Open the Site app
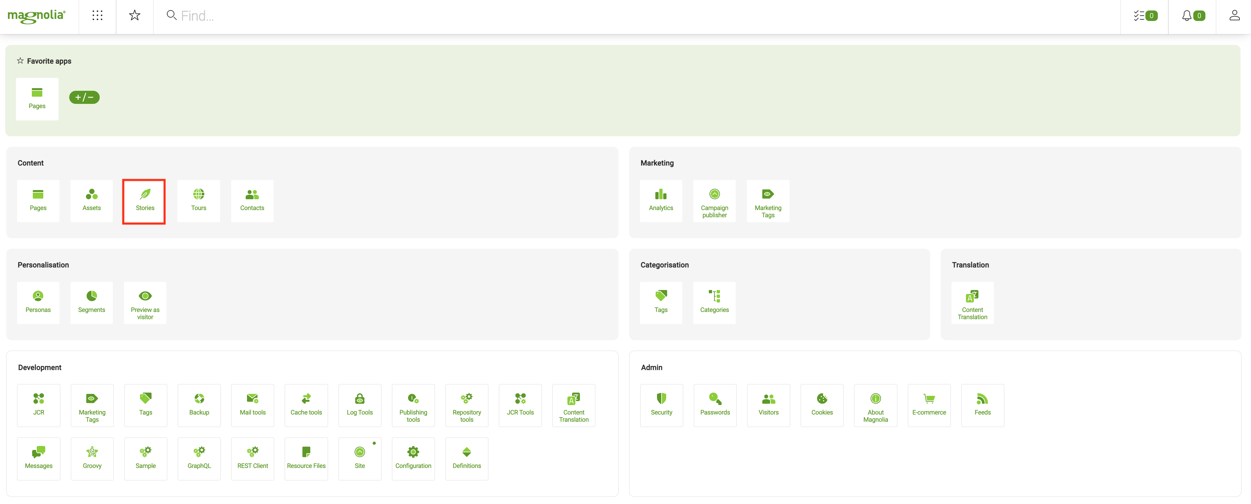Screen dimensions: 1251x504 point(360,459)
